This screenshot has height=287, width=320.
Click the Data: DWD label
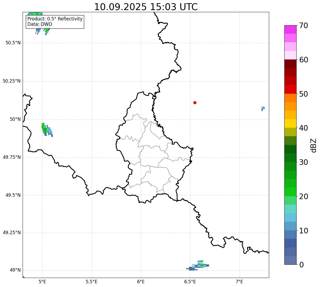tap(40, 24)
